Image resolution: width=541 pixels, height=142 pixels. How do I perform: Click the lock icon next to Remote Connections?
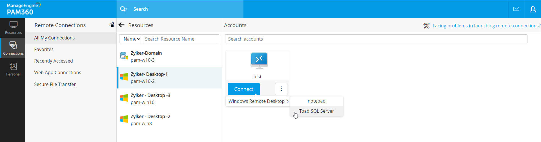pos(112,25)
